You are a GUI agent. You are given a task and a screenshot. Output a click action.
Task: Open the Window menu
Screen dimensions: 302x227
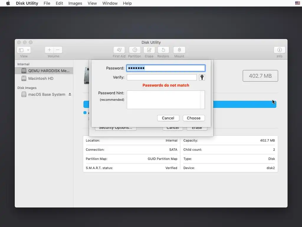click(x=110, y=3)
